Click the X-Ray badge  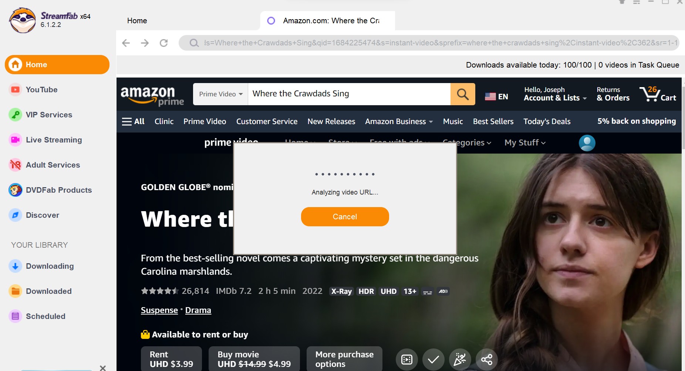pos(341,292)
